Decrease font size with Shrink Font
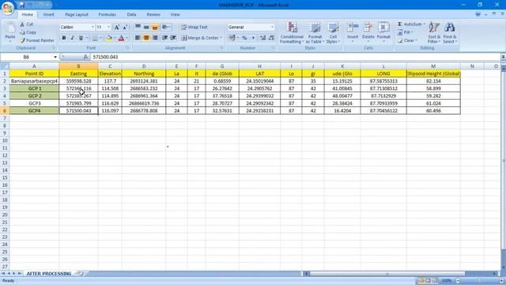Viewport: 506px width, 285px height. tap(125, 27)
